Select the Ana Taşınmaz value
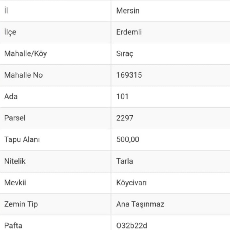Viewport: 230px width, 230px height. (140, 204)
